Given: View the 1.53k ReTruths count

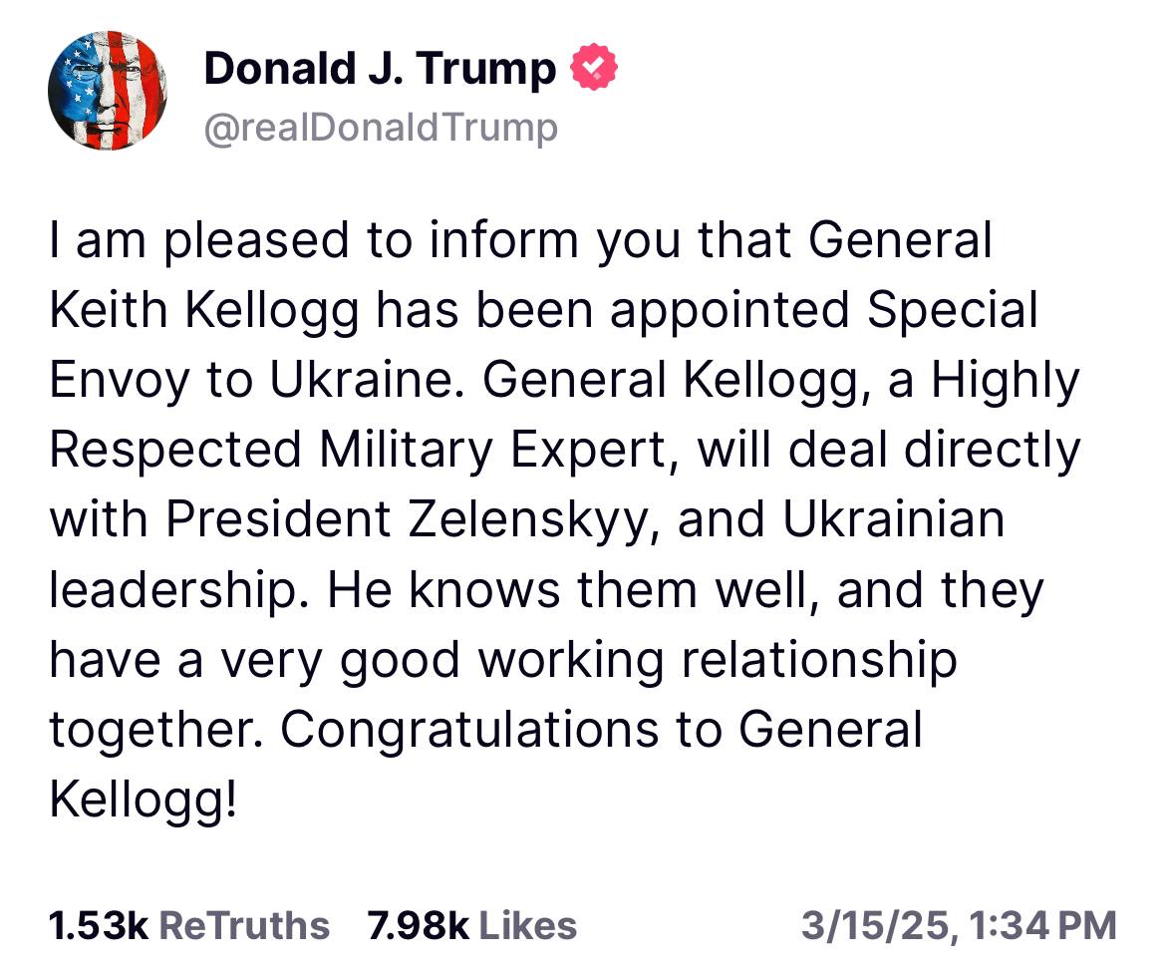Looking at the screenshot, I should [x=98, y=925].
